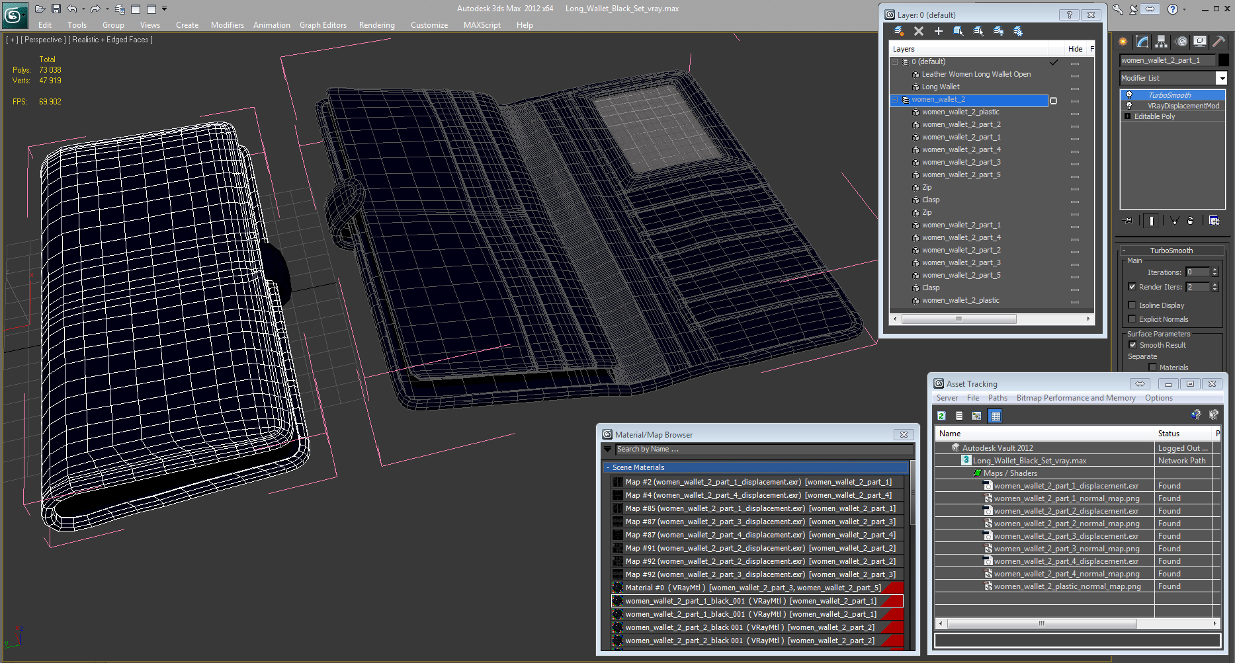This screenshot has height=663, width=1235.
Task: Open the Paths menu in Asset Tracking
Action: point(997,398)
